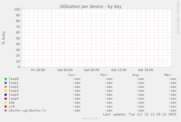Click the Avg: column header
This screenshot has height=122, width=181.
click(x=136, y=75)
